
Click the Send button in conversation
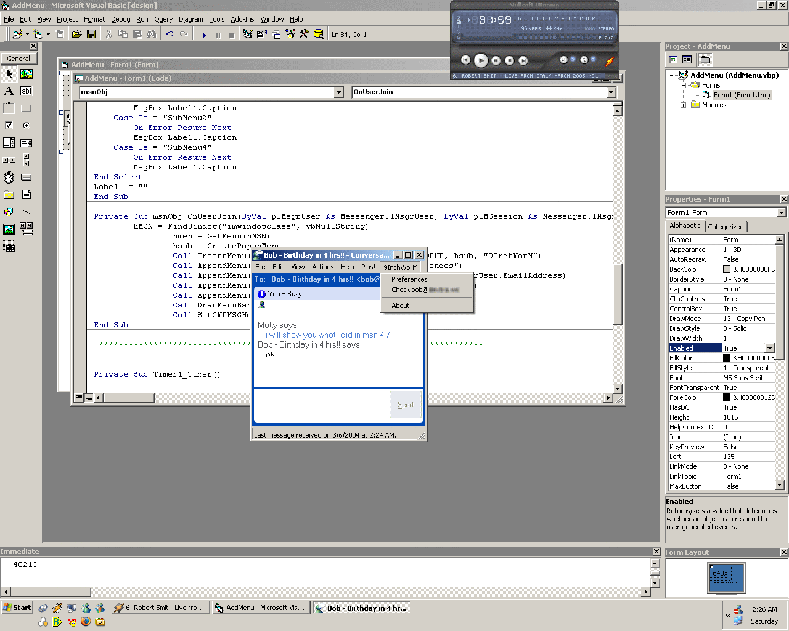click(x=405, y=405)
